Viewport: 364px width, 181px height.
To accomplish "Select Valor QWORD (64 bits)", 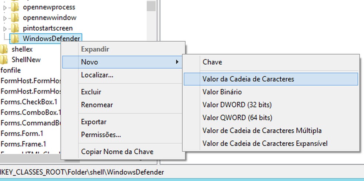I will tap(237, 118).
